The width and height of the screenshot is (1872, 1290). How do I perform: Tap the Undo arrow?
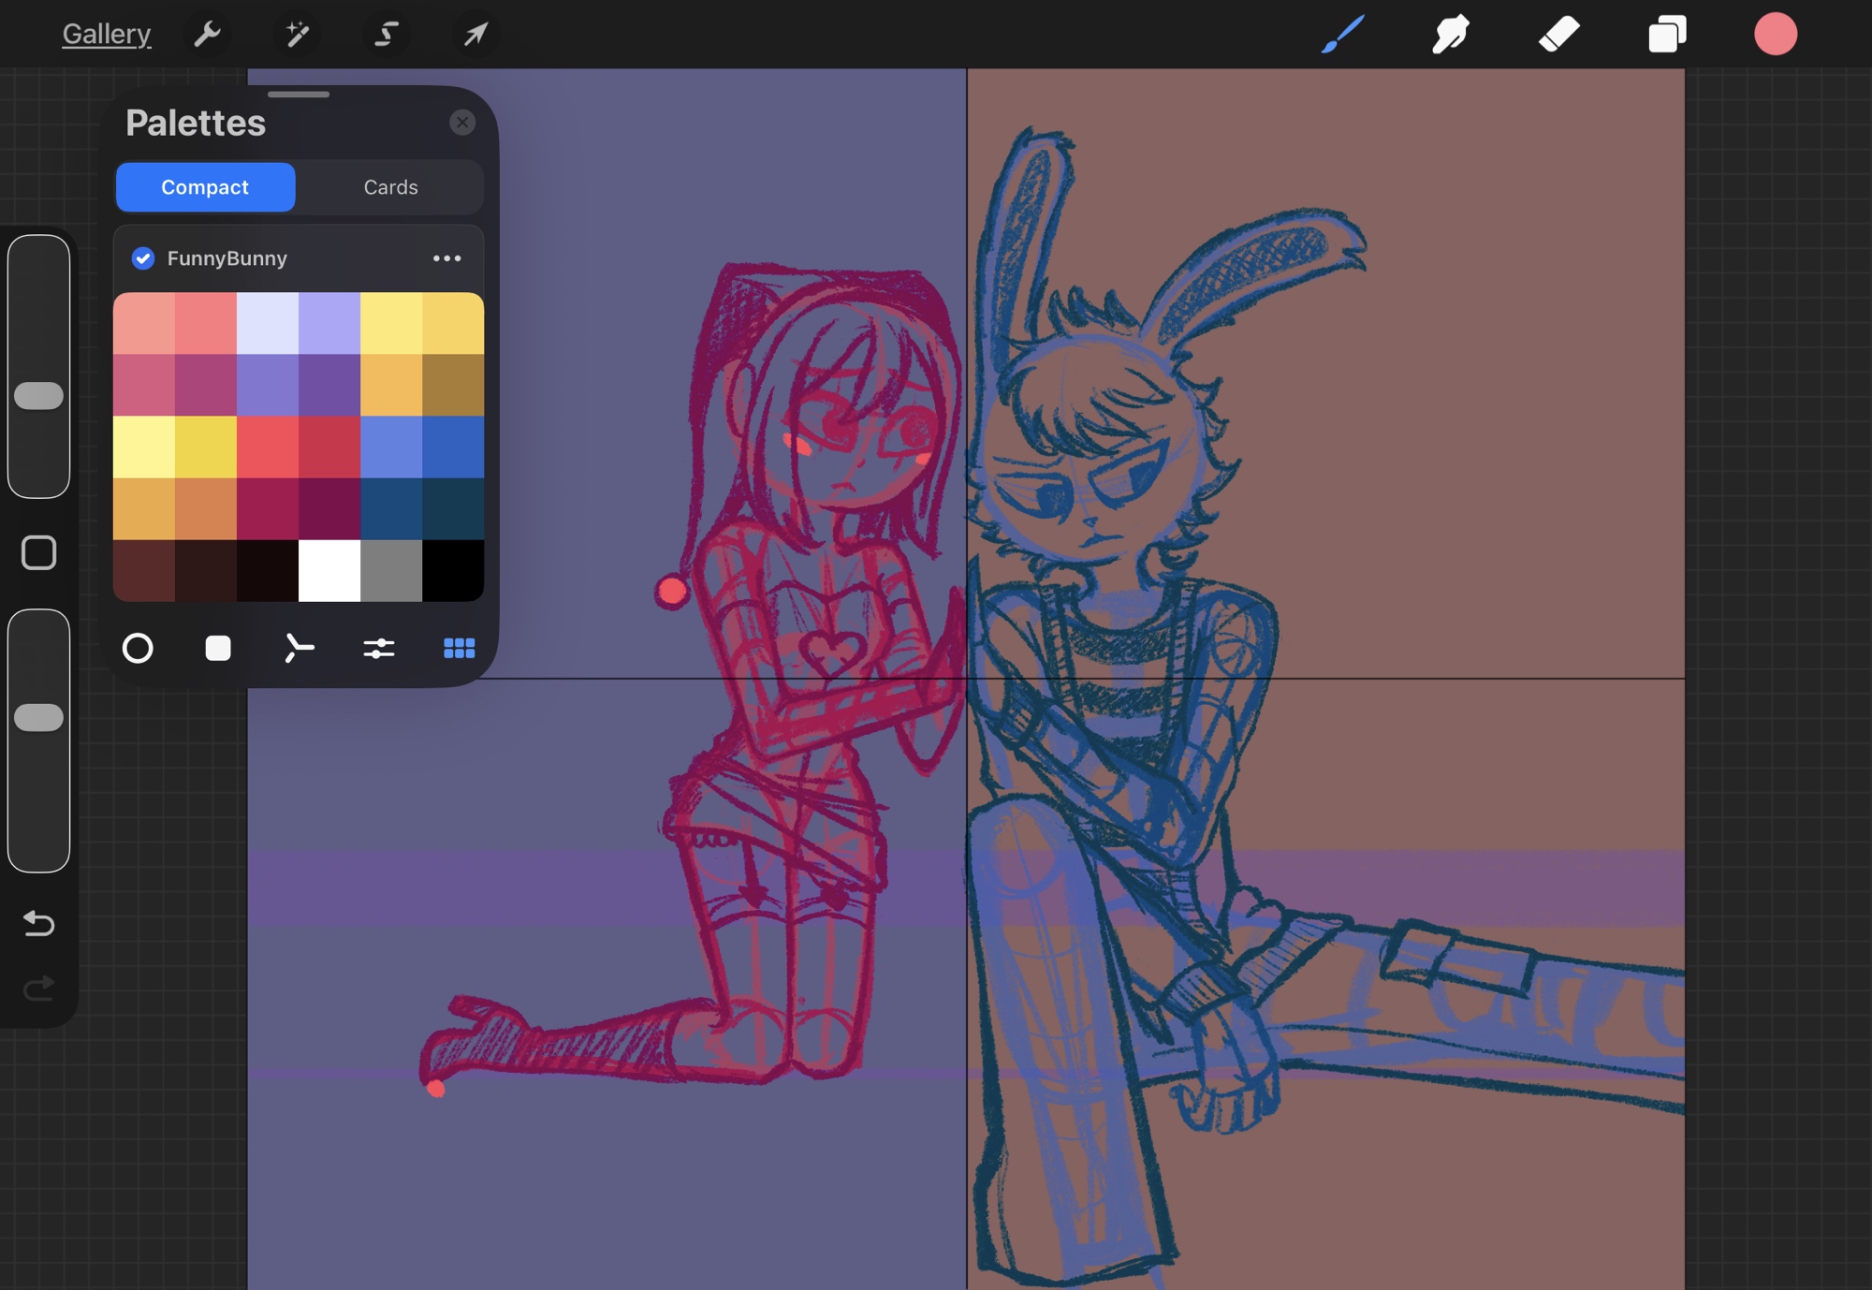38,923
